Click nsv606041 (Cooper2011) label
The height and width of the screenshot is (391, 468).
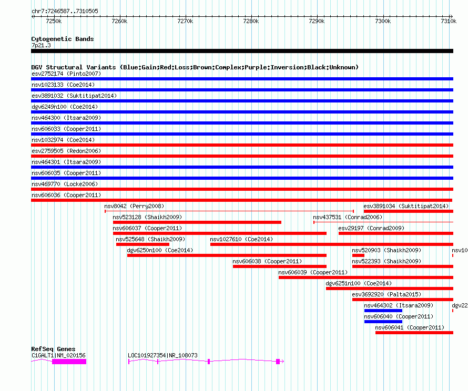pos(410,327)
